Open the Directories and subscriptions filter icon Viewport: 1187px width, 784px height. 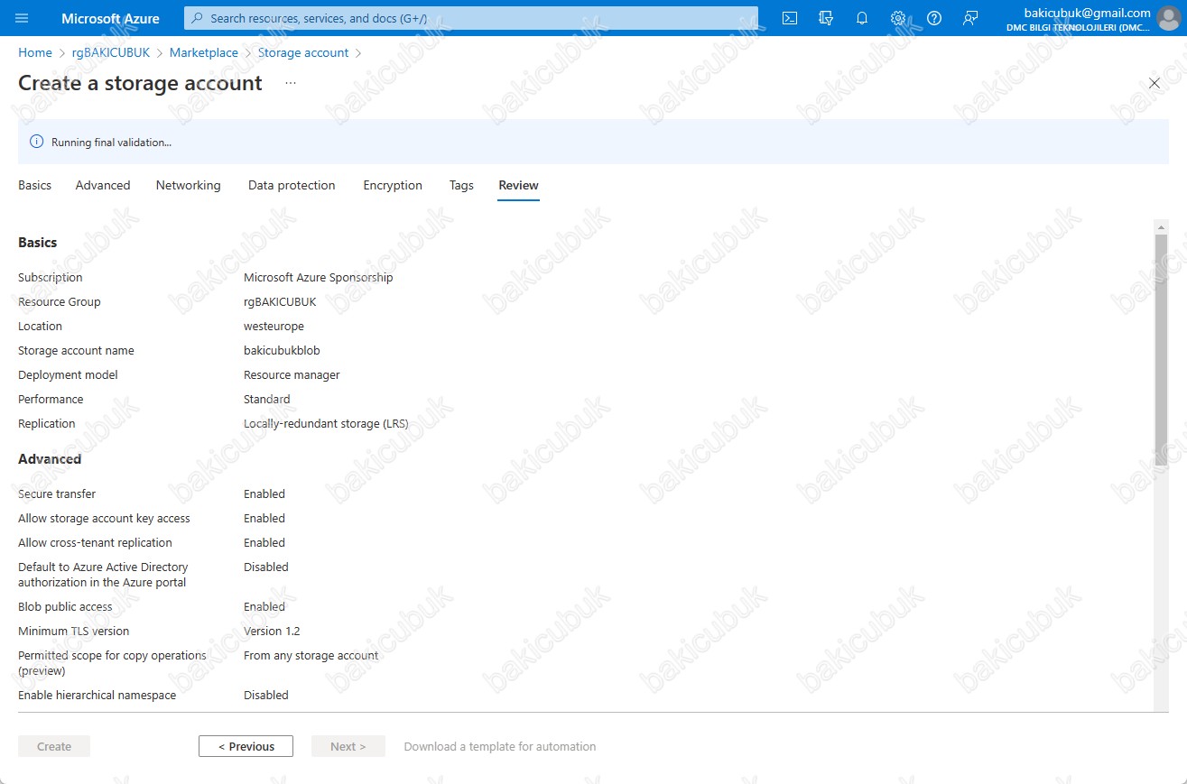[x=826, y=18]
